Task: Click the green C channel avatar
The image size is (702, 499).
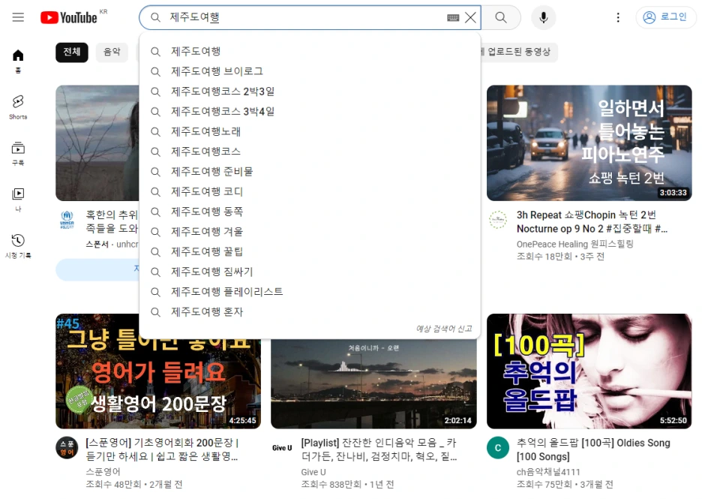Action: [x=497, y=448]
